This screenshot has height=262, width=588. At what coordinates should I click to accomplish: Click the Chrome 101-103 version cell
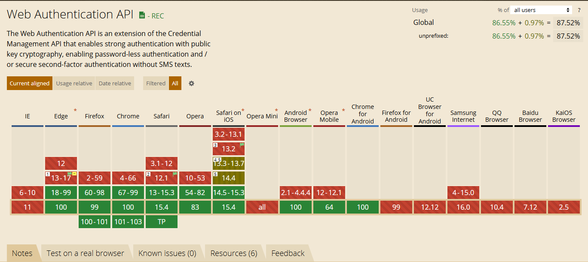(128, 222)
